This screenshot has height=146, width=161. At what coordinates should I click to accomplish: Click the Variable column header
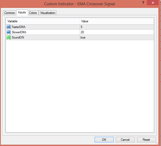tap(43, 21)
